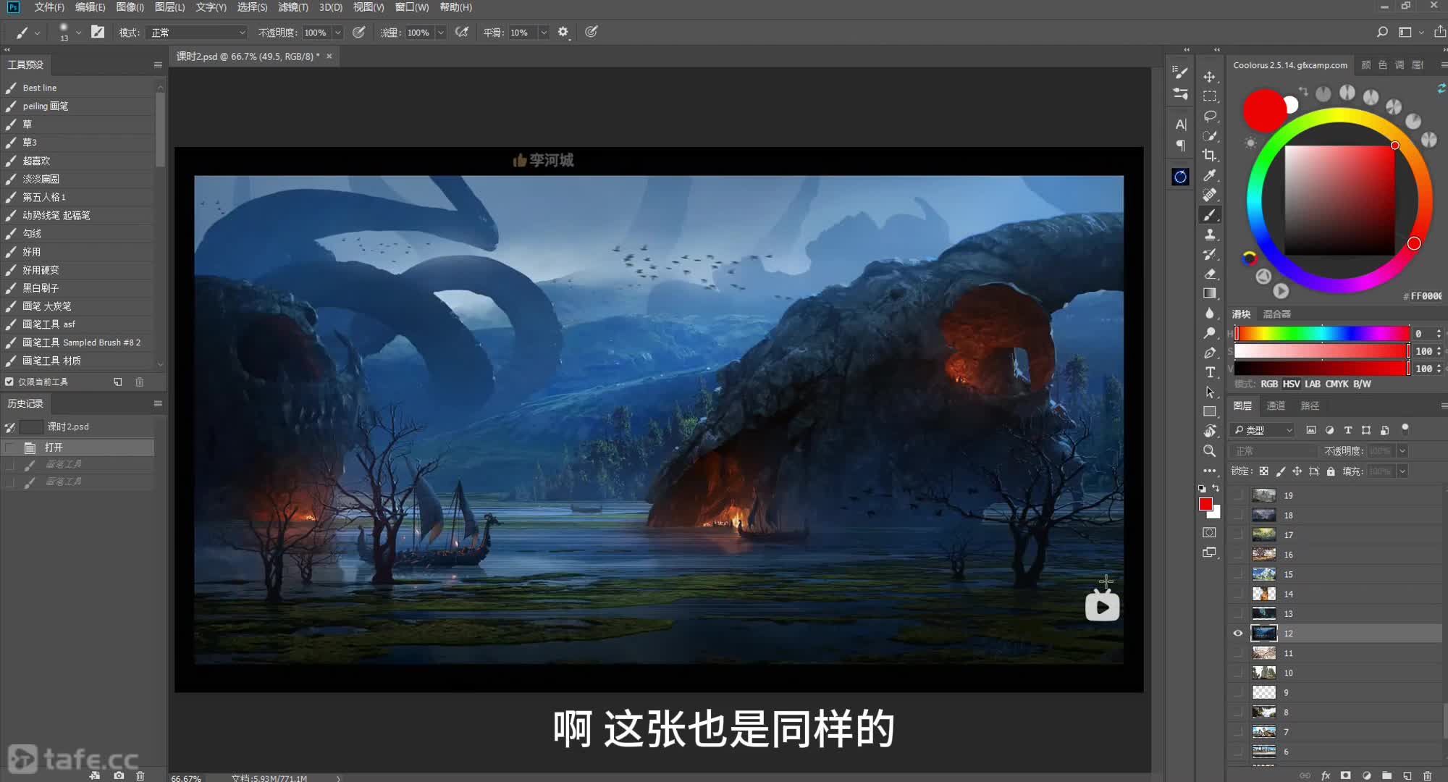Select the Eyedropper tool
Image resolution: width=1448 pixels, height=782 pixels.
pos(1209,175)
